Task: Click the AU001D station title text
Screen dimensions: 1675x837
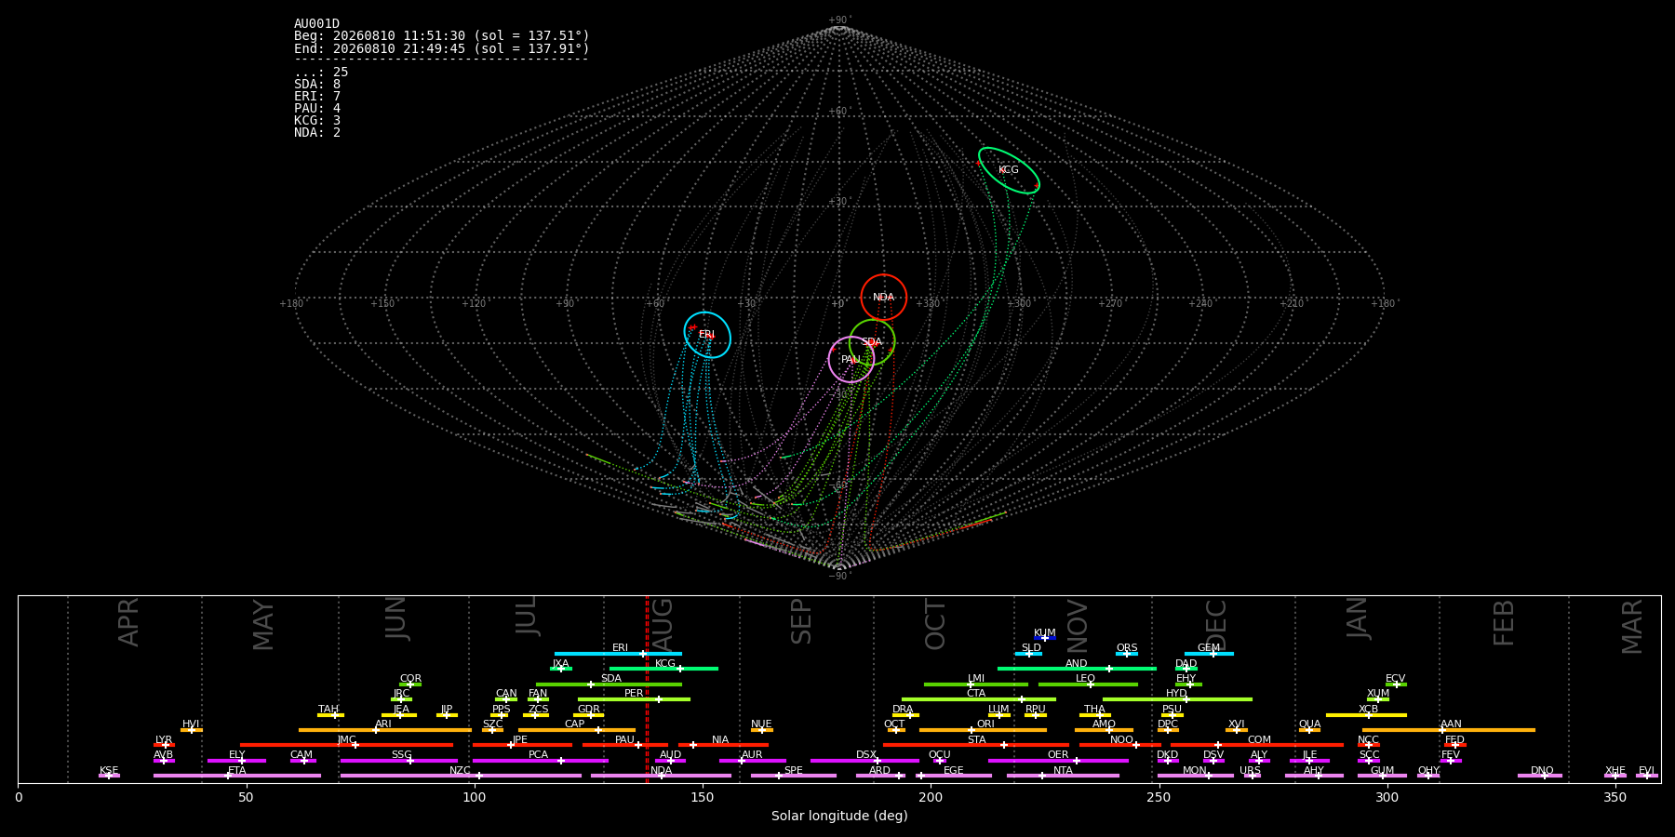Action: pyautogui.click(x=317, y=24)
